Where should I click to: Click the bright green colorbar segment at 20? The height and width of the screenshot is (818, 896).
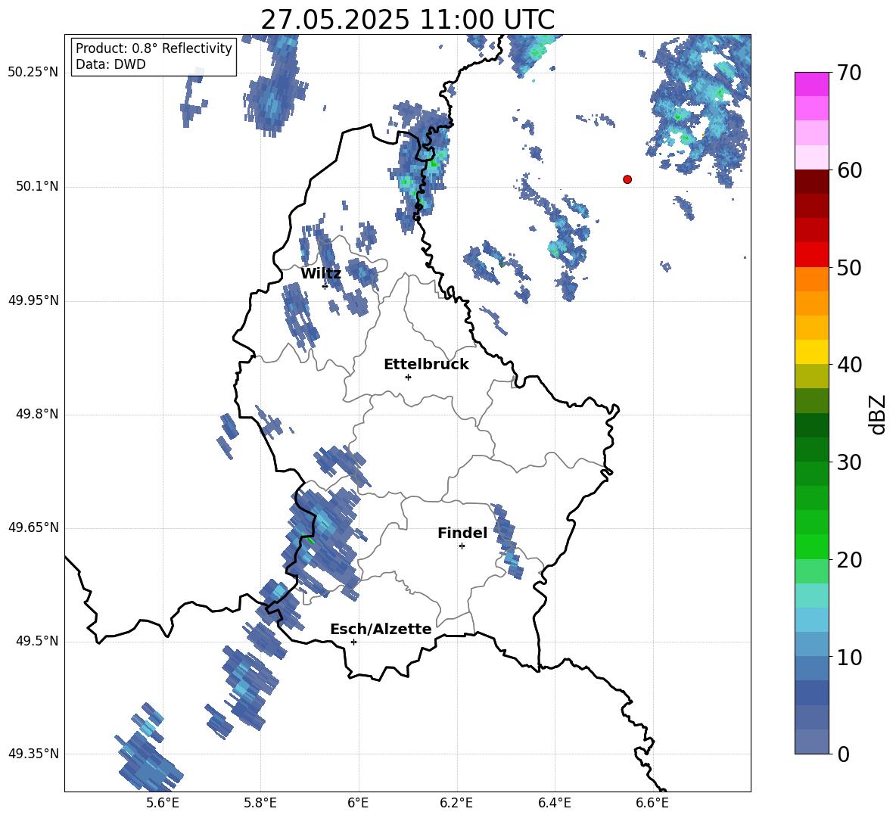tap(811, 546)
